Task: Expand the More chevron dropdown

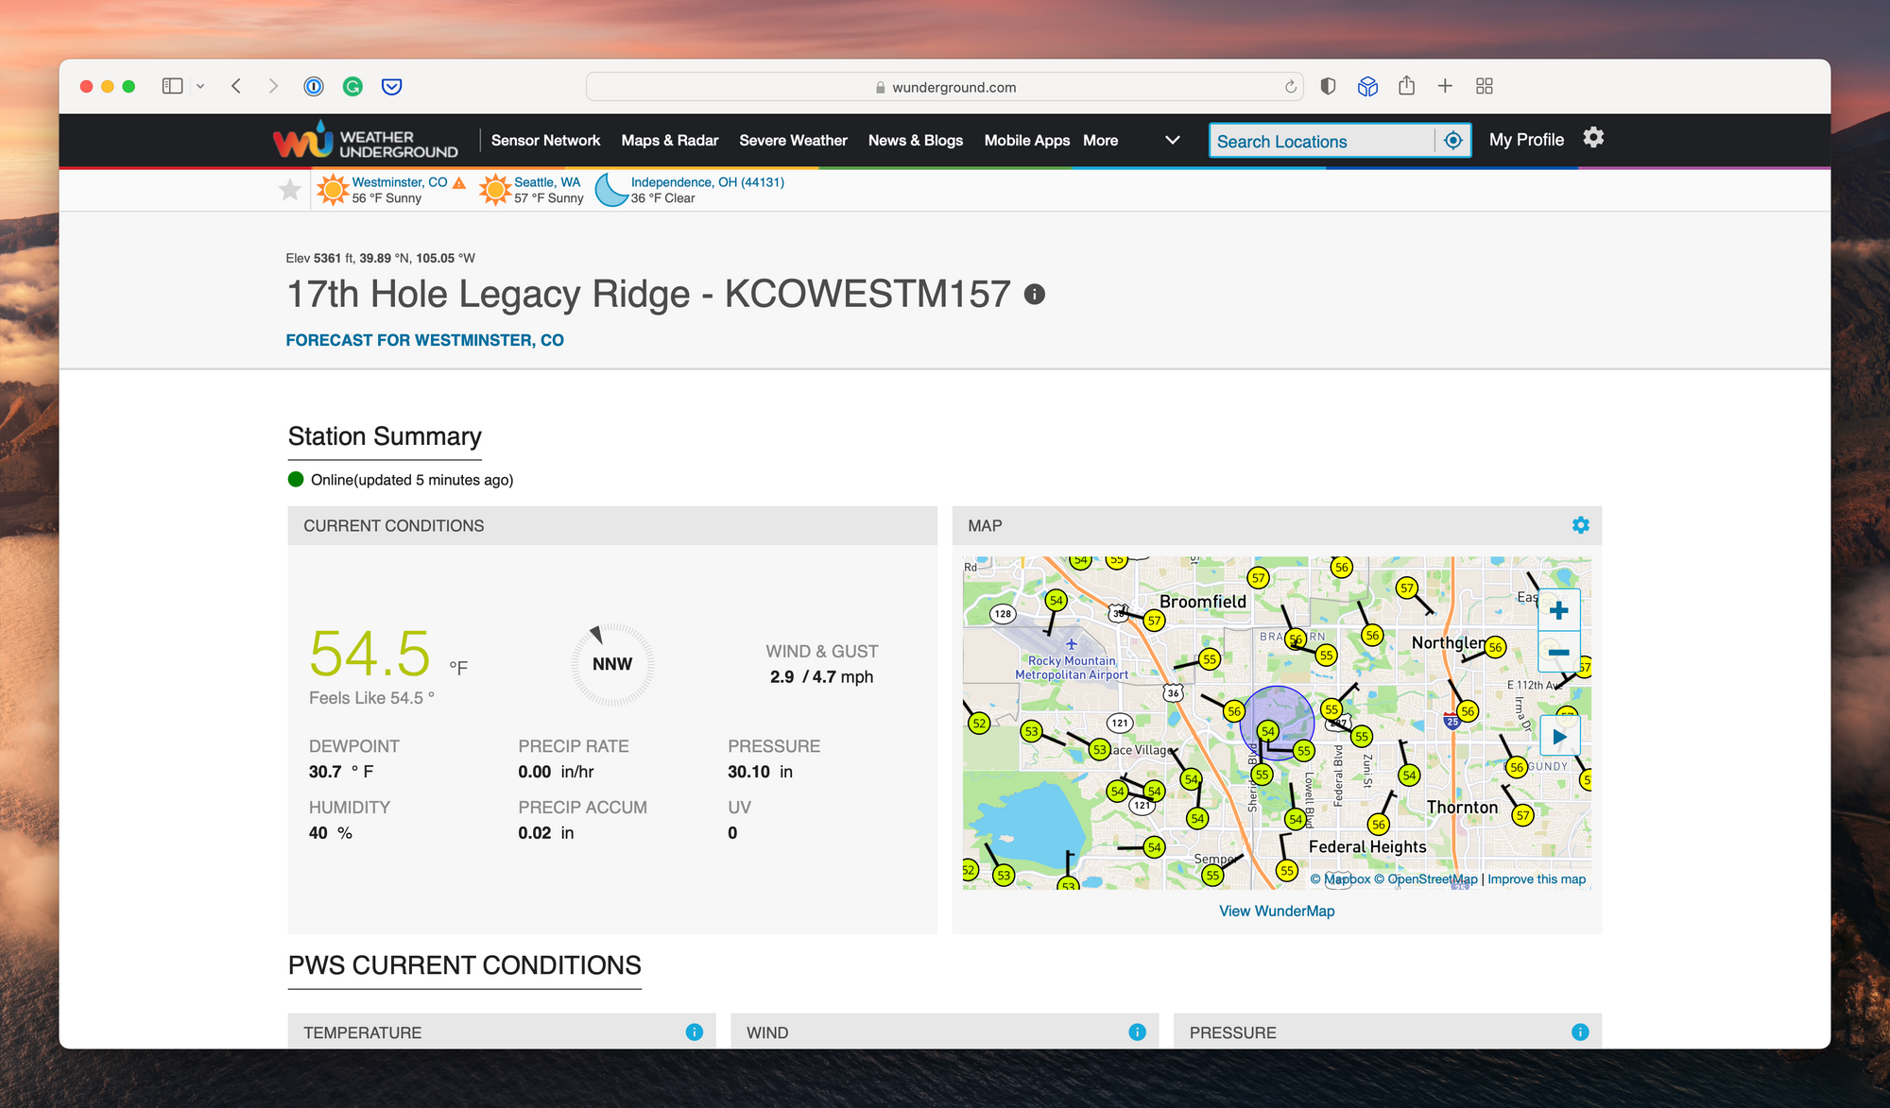Action: (1173, 140)
